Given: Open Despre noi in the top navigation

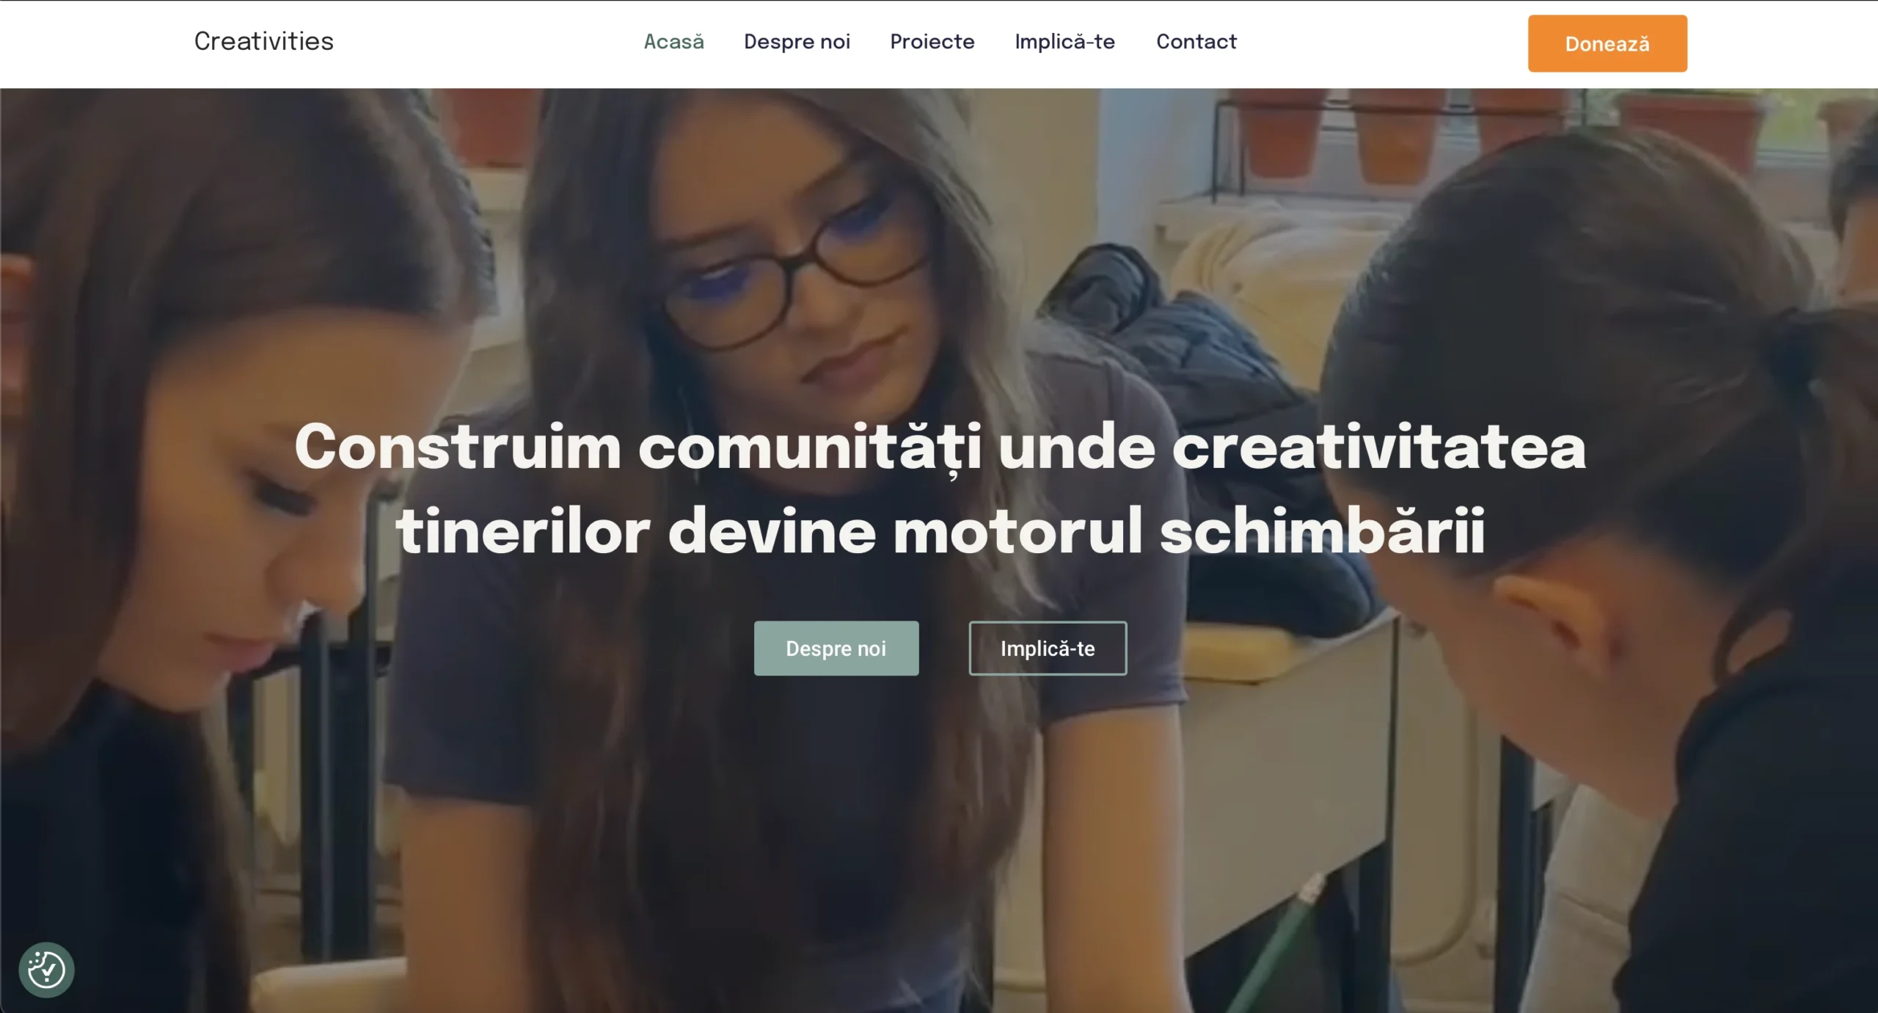Looking at the screenshot, I should [797, 42].
